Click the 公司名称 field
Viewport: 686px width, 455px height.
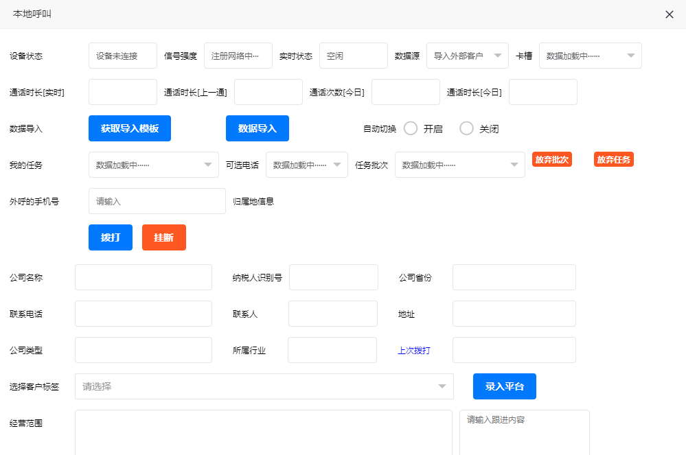[x=144, y=277]
